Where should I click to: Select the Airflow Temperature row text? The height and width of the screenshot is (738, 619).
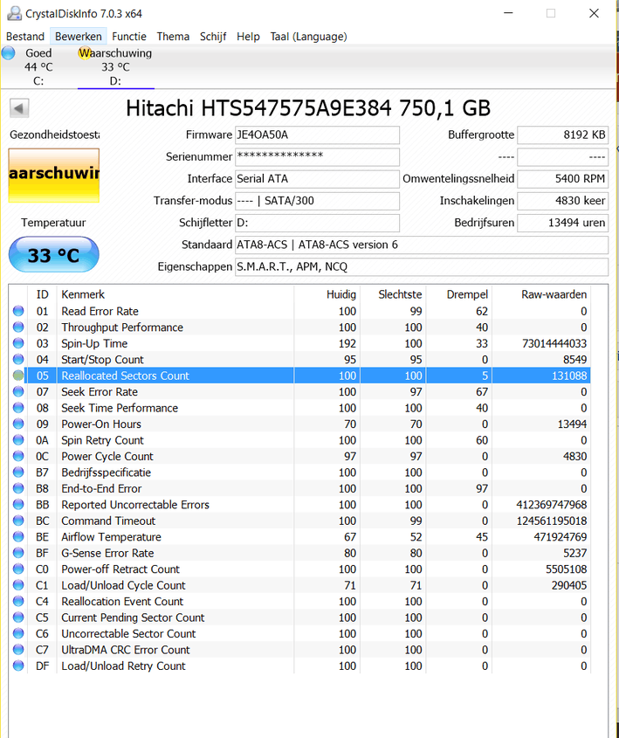pos(111,536)
